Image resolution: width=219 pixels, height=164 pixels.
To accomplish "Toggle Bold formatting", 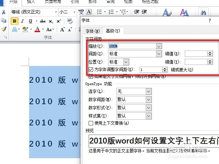I will pyautogui.click(x=14, y=21).
